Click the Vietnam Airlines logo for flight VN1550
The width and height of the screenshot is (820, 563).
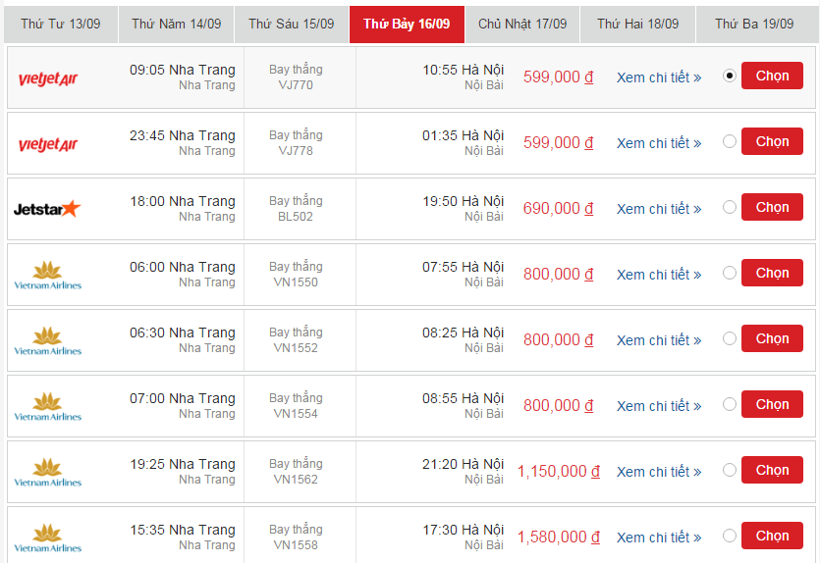(47, 275)
